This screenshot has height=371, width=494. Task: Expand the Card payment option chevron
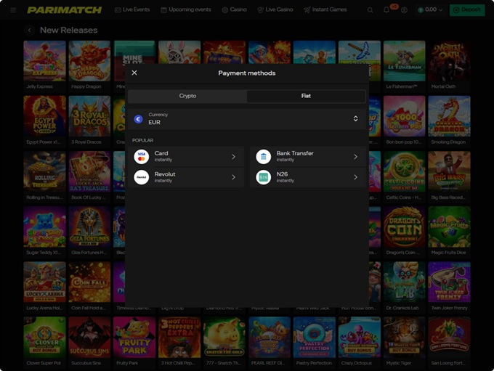point(233,156)
